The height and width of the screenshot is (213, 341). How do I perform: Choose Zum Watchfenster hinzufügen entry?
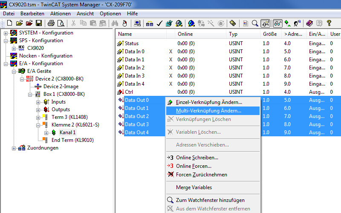pyautogui.click(x=213, y=200)
